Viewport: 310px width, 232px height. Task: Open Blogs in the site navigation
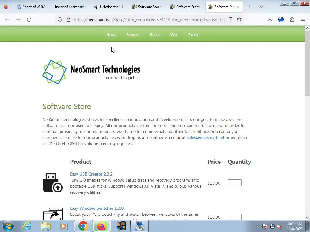click(x=155, y=35)
